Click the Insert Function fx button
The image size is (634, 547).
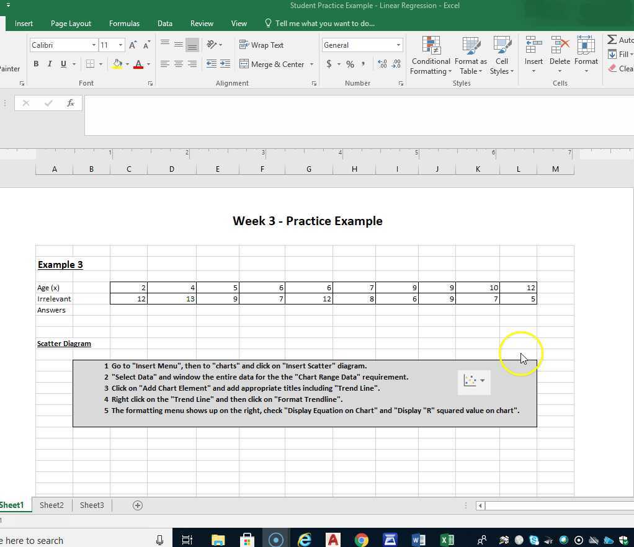point(70,103)
